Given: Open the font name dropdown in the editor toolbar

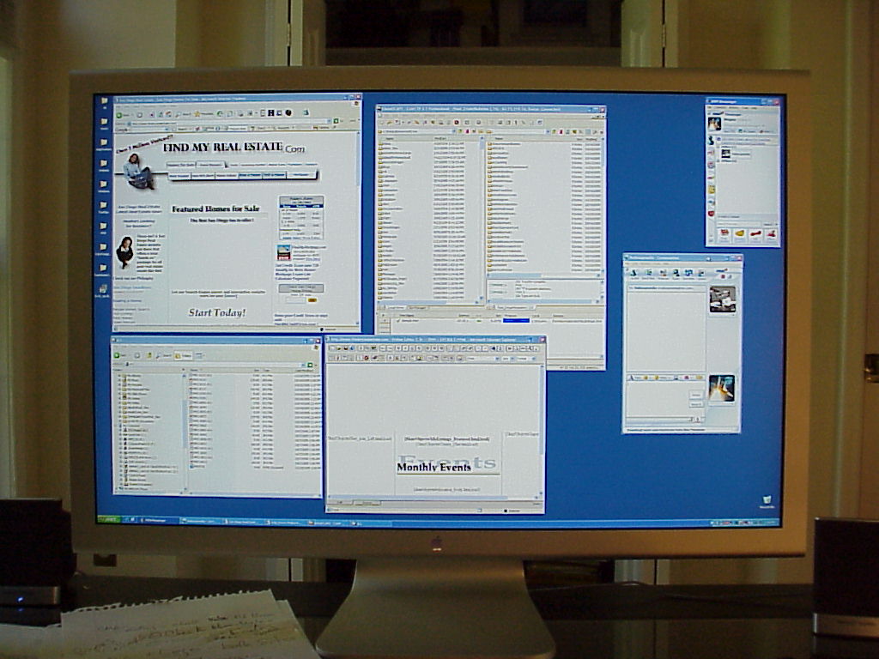Looking at the screenshot, I should click(497, 359).
